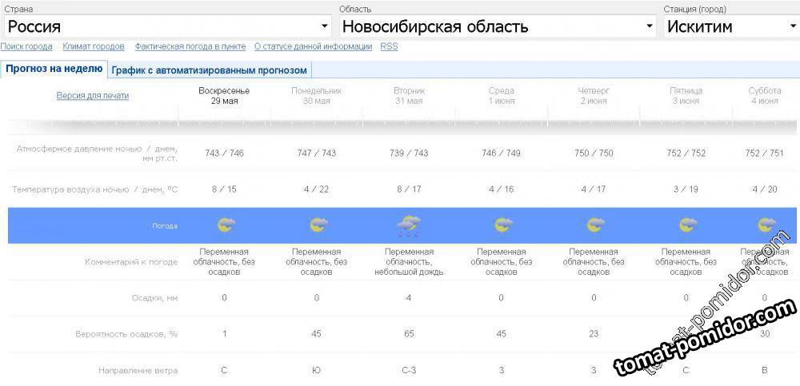Open График с автоматизированным прогнозом tab

click(x=209, y=70)
